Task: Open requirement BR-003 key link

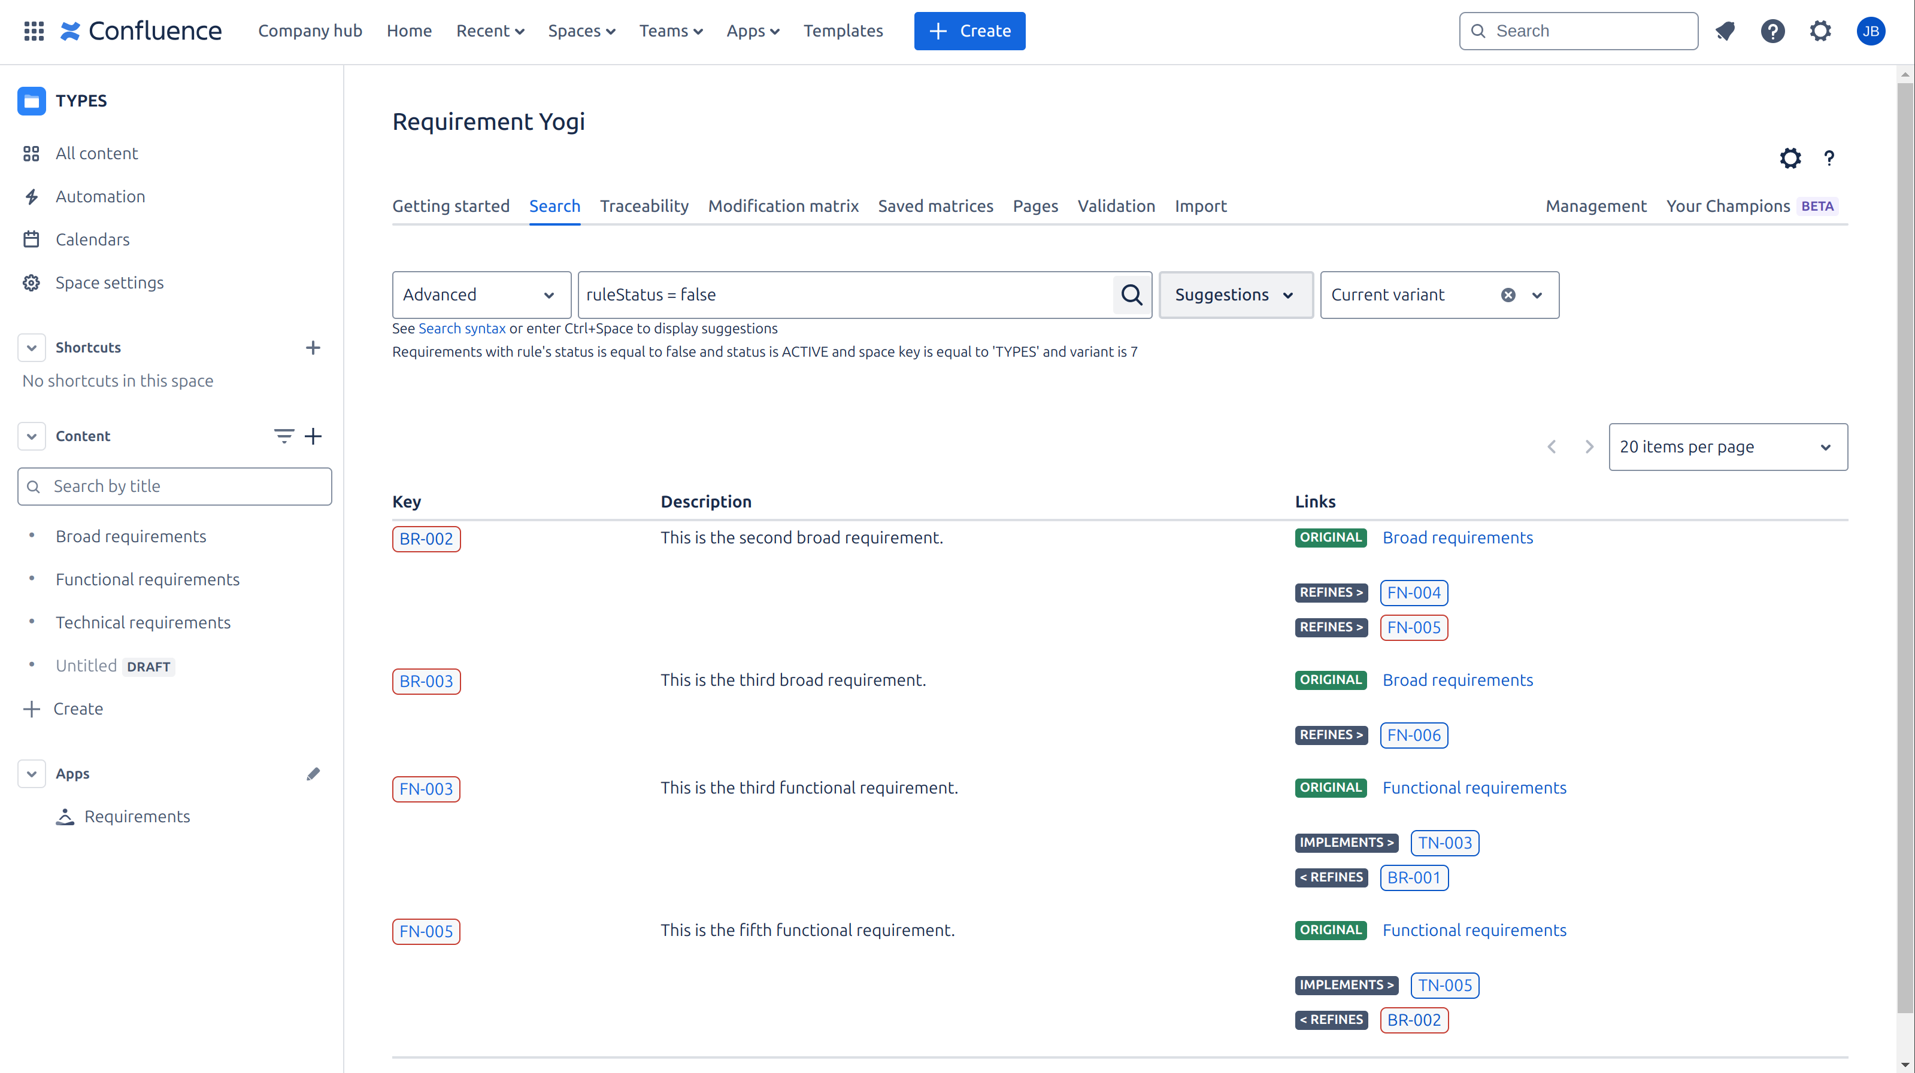Action: click(x=426, y=682)
